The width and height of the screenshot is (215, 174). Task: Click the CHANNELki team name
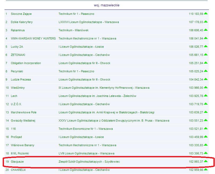(18, 170)
